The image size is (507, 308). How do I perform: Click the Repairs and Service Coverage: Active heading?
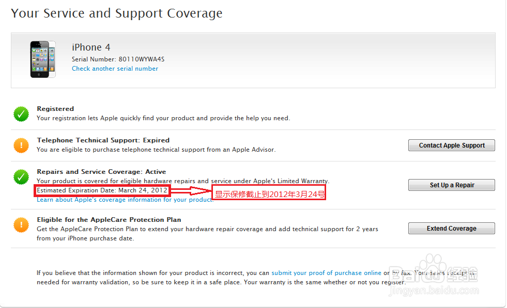(x=101, y=172)
